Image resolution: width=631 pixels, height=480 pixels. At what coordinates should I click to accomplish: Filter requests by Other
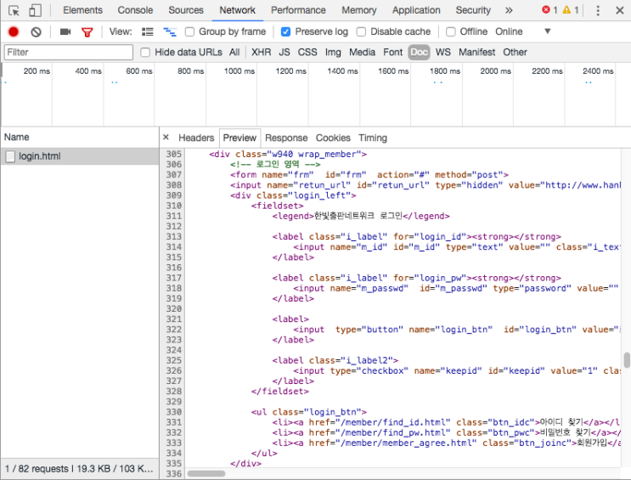(516, 53)
